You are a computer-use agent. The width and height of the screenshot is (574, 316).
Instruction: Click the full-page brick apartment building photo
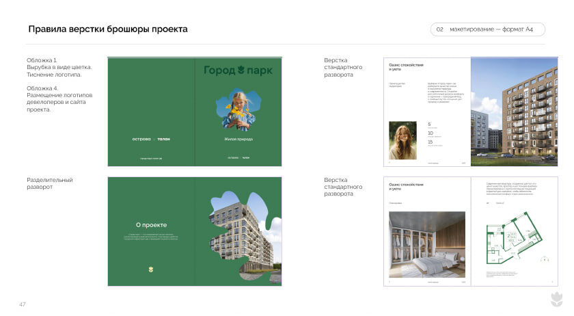pos(514,111)
